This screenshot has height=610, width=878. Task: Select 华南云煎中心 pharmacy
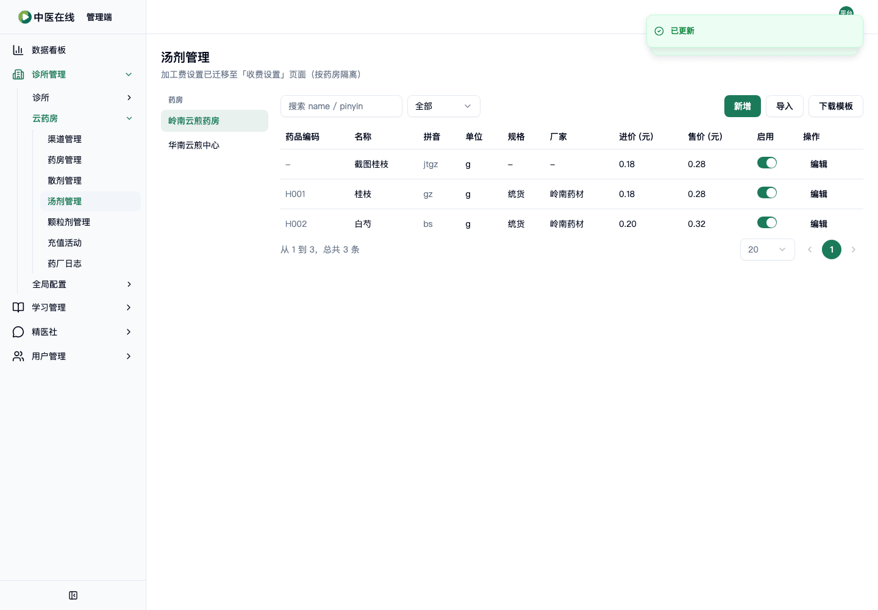(215, 145)
